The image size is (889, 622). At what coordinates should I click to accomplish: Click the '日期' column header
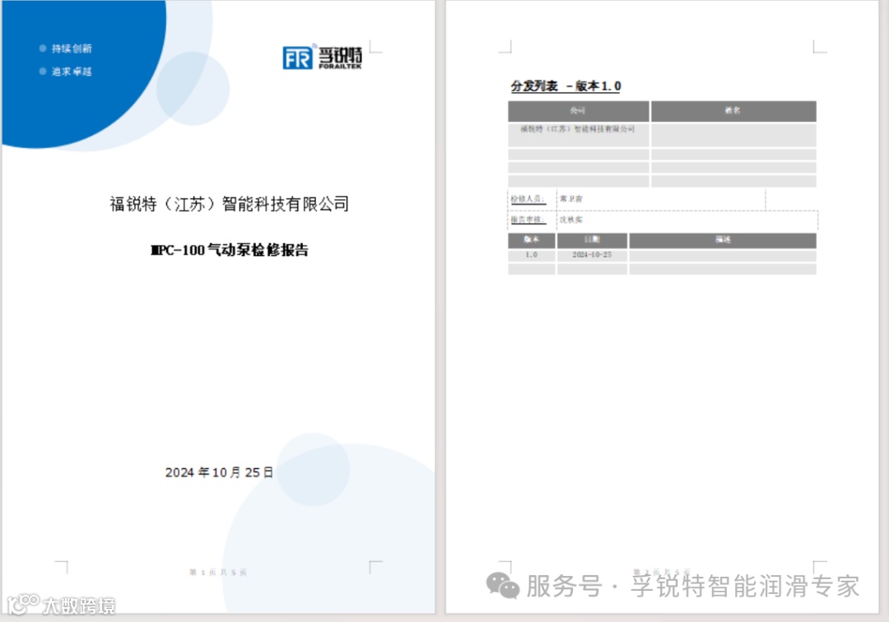(x=592, y=240)
